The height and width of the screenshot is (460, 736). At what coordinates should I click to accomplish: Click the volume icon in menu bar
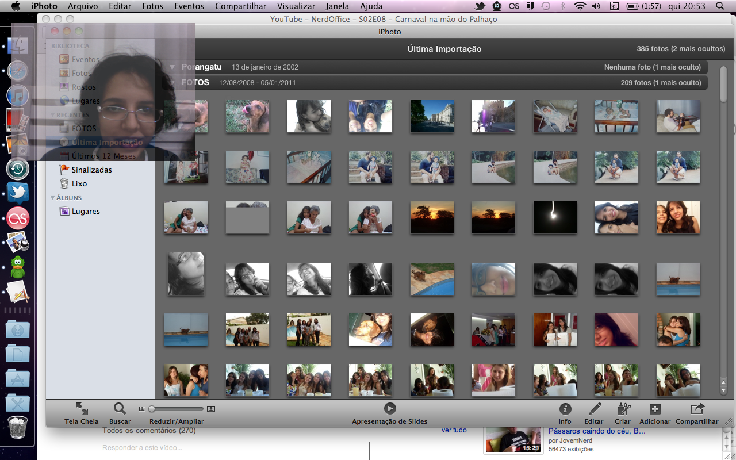[597, 6]
